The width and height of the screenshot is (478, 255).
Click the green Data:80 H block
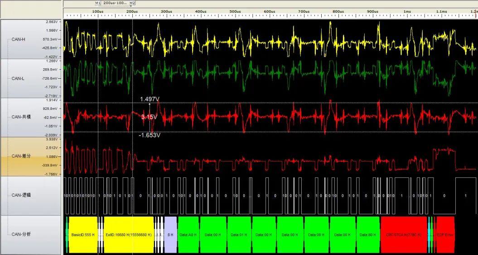tap(367, 235)
